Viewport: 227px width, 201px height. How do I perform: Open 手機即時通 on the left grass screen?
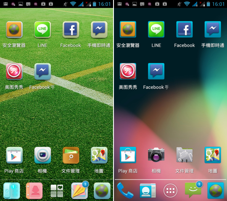[x=99, y=30]
